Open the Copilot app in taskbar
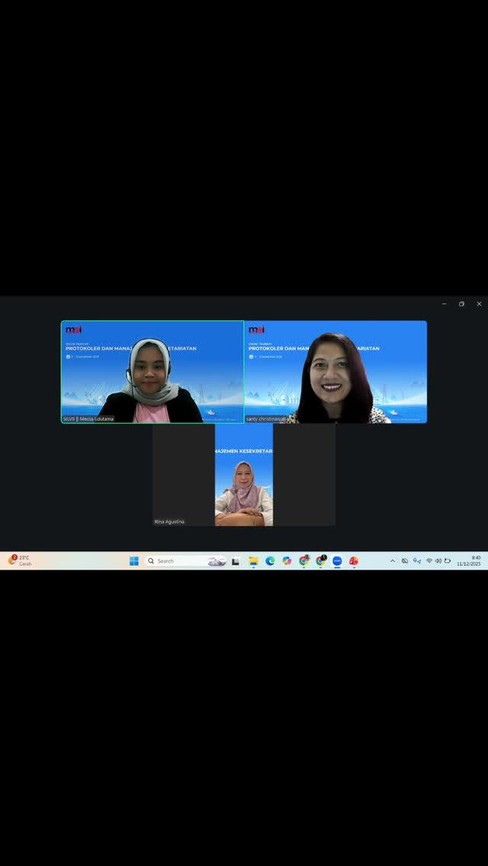The height and width of the screenshot is (866, 488). coord(287,561)
